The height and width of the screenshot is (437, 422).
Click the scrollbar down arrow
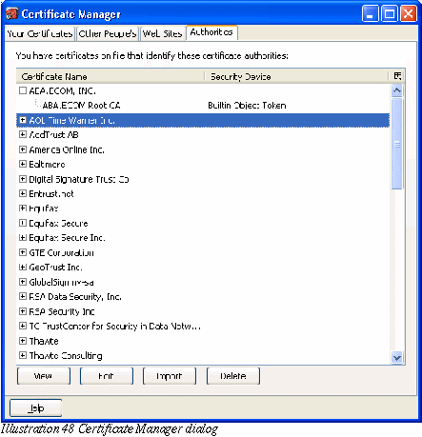397,357
